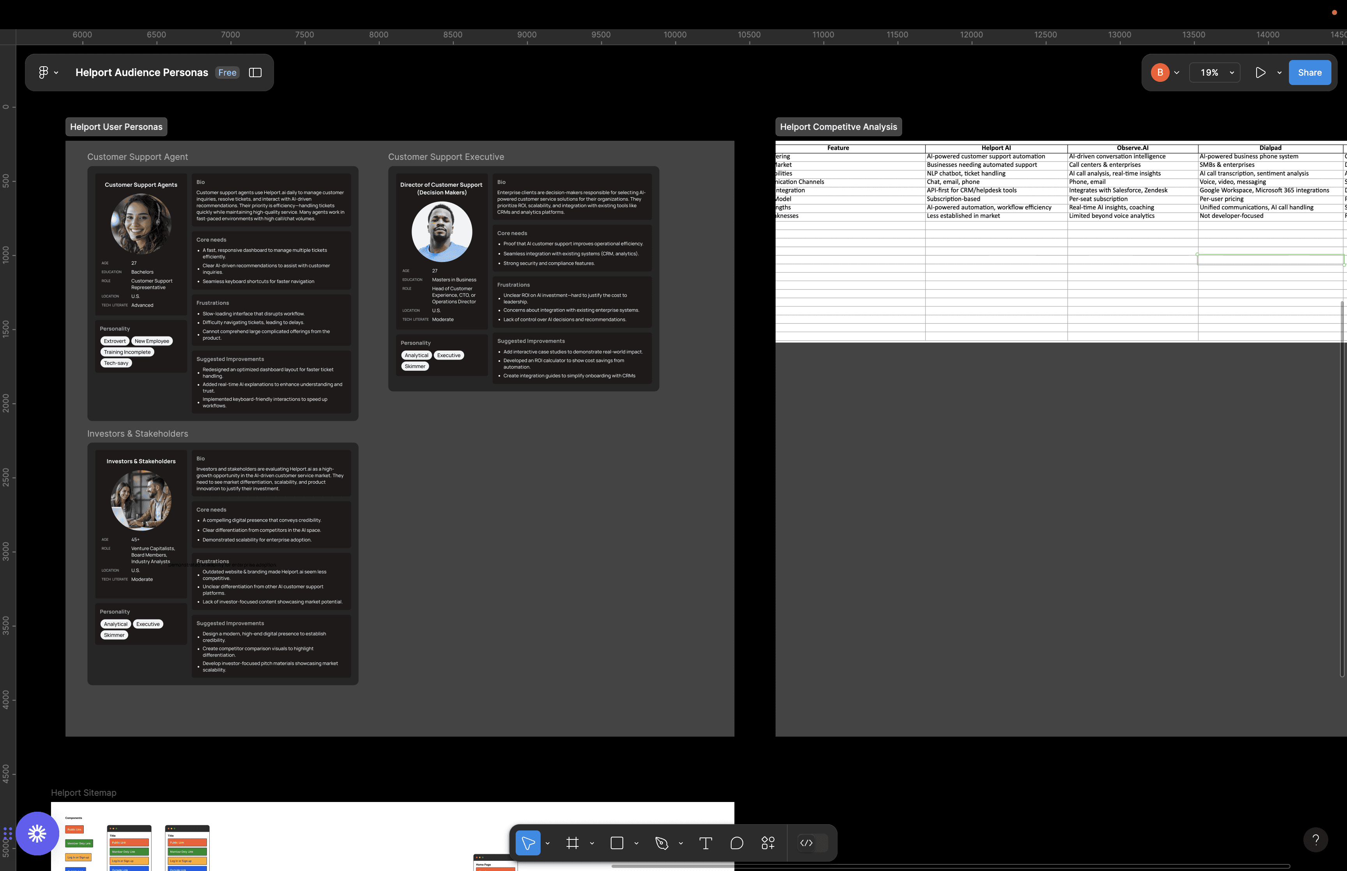The width and height of the screenshot is (1347, 871).
Task: Select the Comment tool
Action: pos(737,843)
